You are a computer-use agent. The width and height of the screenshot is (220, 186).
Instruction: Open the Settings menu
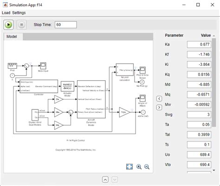(x=19, y=13)
